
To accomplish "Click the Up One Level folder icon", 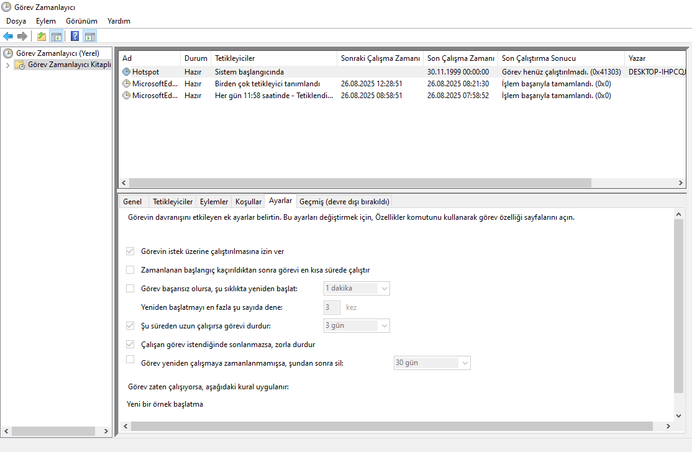I will pyautogui.click(x=42, y=36).
